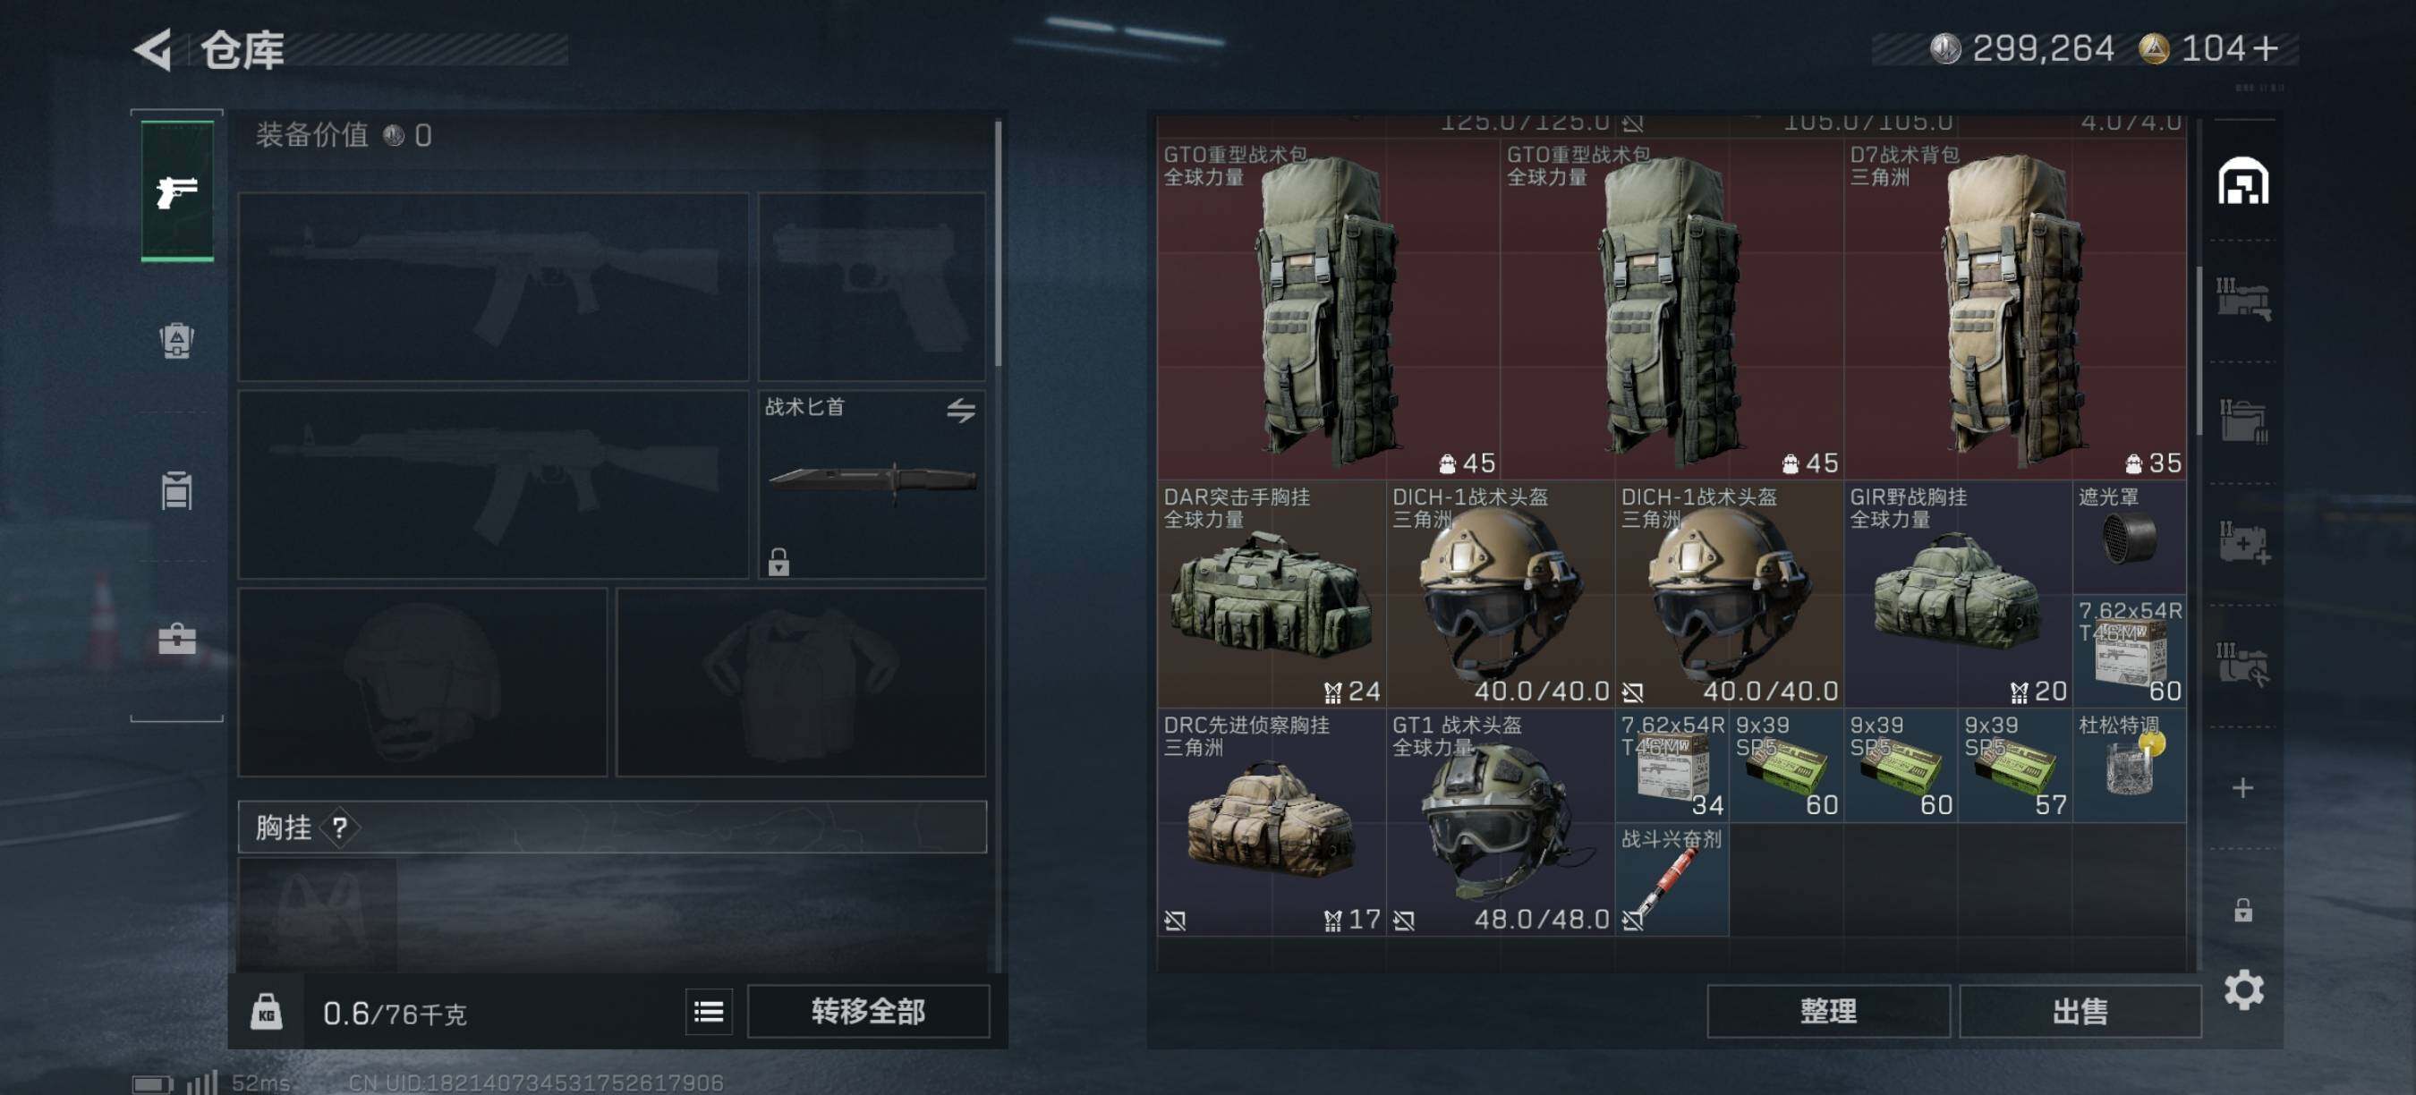Click the 整理 sort button

point(1827,1012)
